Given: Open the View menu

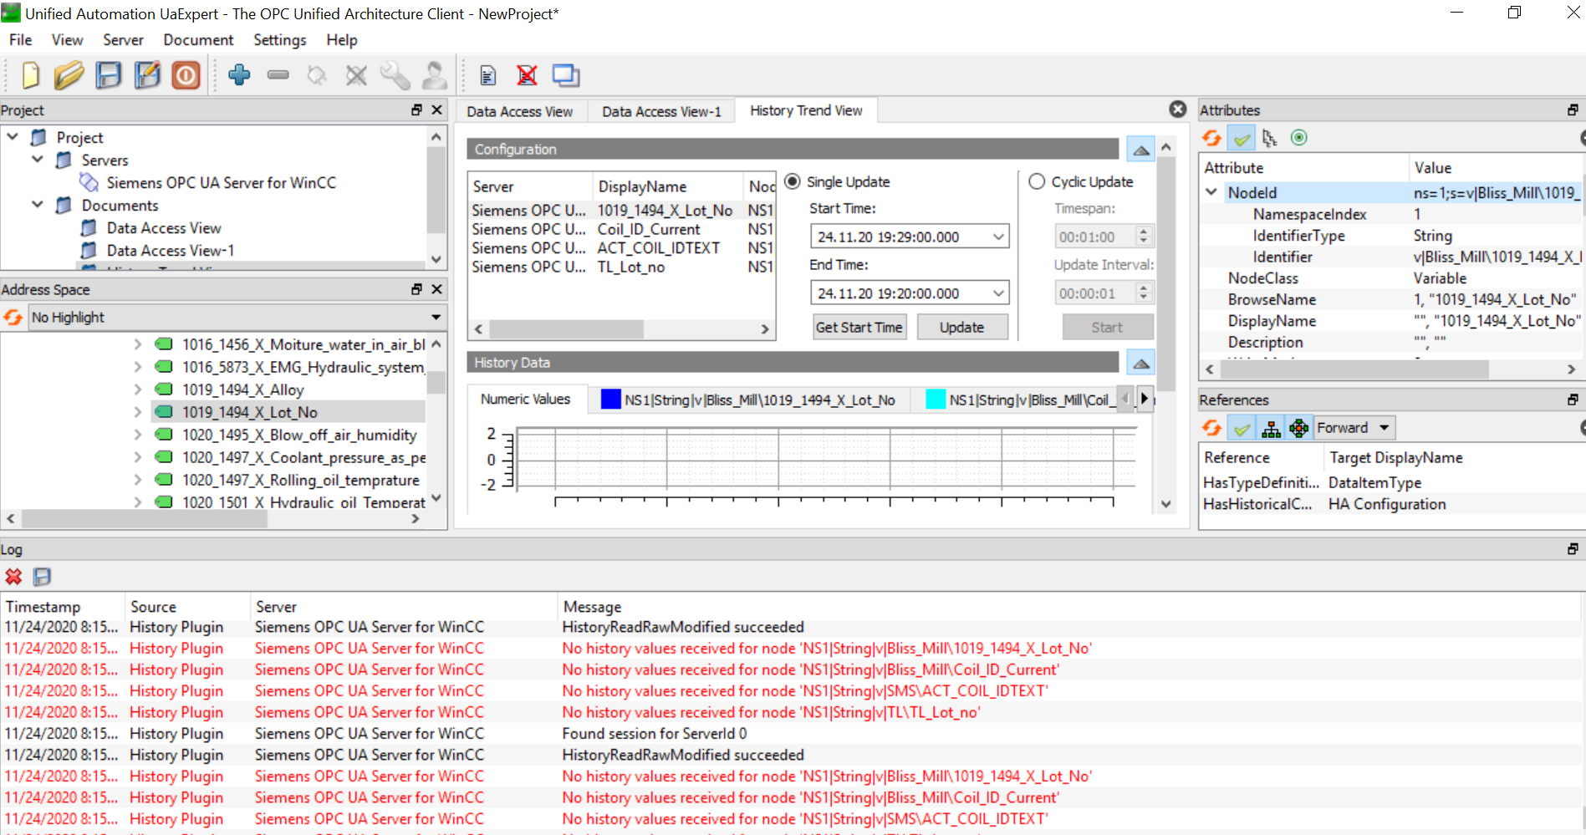Looking at the screenshot, I should (67, 40).
